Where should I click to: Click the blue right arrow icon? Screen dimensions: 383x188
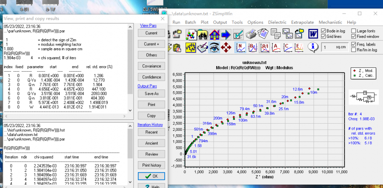point(226,34)
